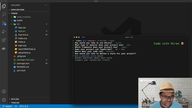The width and height of the screenshot is (192, 108).
Task: Expand the public folder
Action: point(12,20)
